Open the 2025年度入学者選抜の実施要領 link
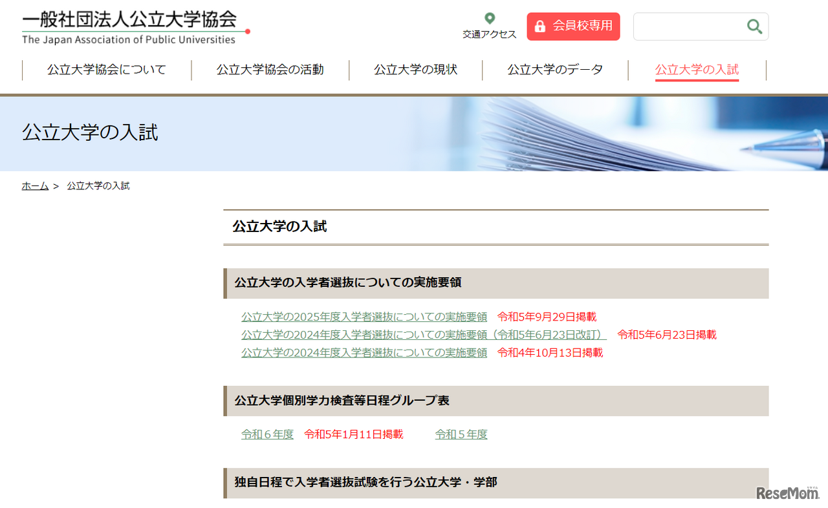Viewport: 828px width, 508px height. [x=364, y=317]
